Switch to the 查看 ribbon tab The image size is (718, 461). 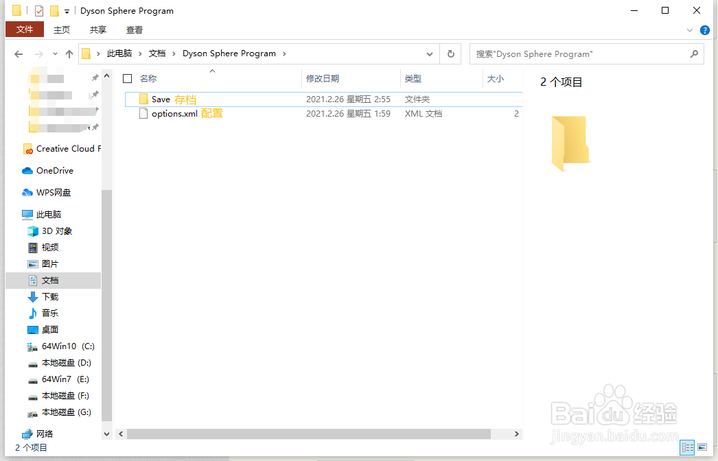click(135, 29)
